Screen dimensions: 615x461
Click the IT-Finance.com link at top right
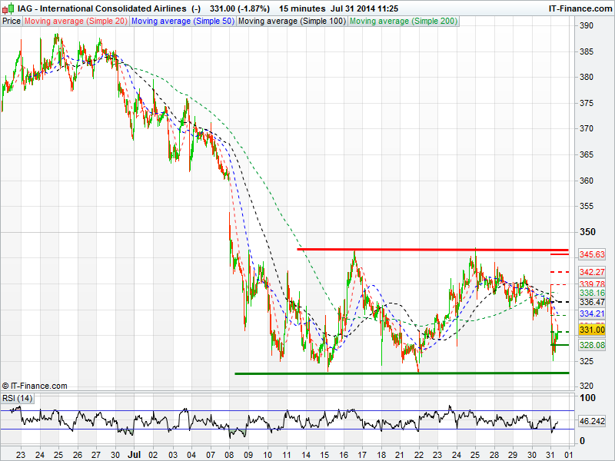[579, 8]
